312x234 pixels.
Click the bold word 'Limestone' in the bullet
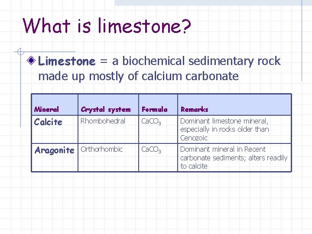[67, 61]
